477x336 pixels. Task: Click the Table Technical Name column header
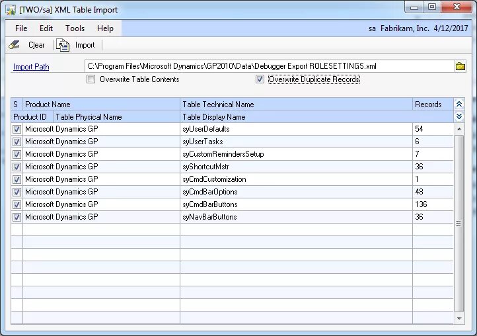click(296, 105)
